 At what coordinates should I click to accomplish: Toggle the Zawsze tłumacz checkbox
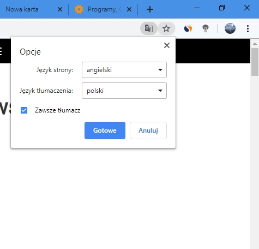24,110
